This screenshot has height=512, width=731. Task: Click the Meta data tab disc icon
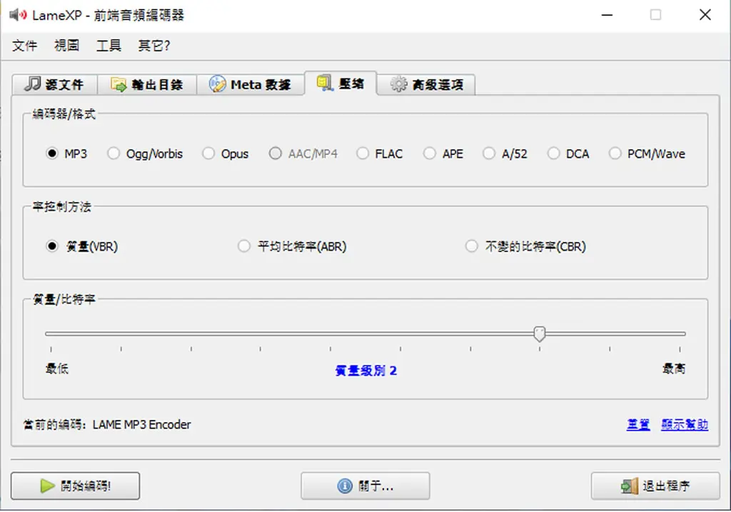click(x=217, y=84)
